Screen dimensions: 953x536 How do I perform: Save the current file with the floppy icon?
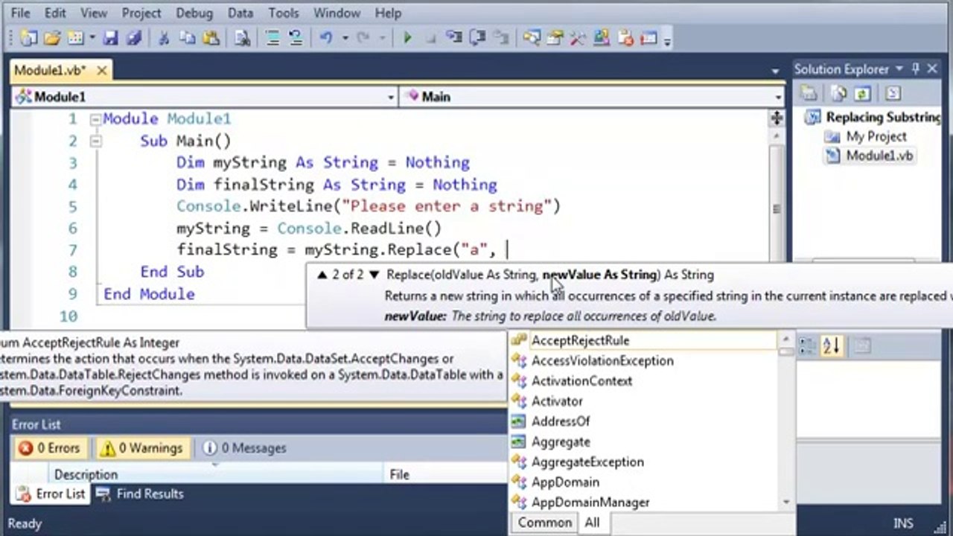coord(110,38)
